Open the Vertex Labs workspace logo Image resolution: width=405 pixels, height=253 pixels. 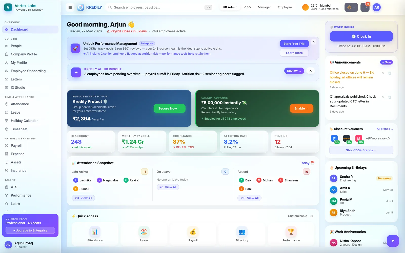pos(8,7)
